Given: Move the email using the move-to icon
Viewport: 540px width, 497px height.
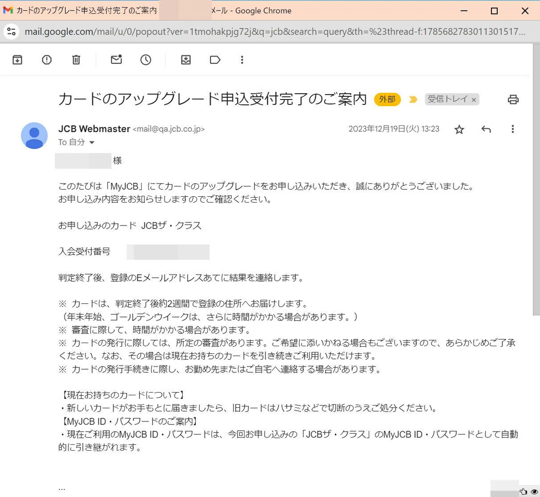Looking at the screenshot, I should point(186,60).
